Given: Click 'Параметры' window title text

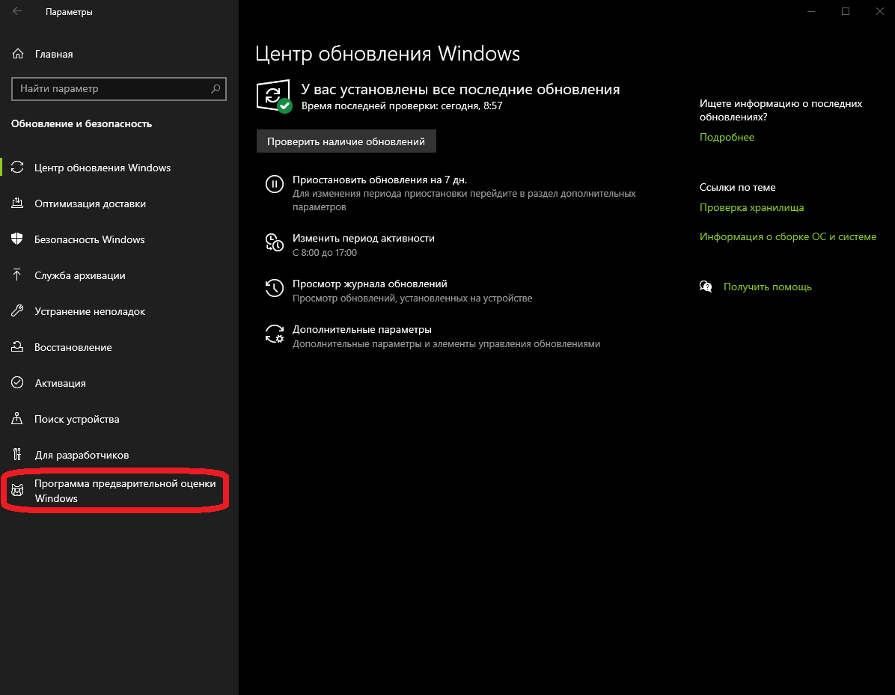Looking at the screenshot, I should [x=69, y=11].
